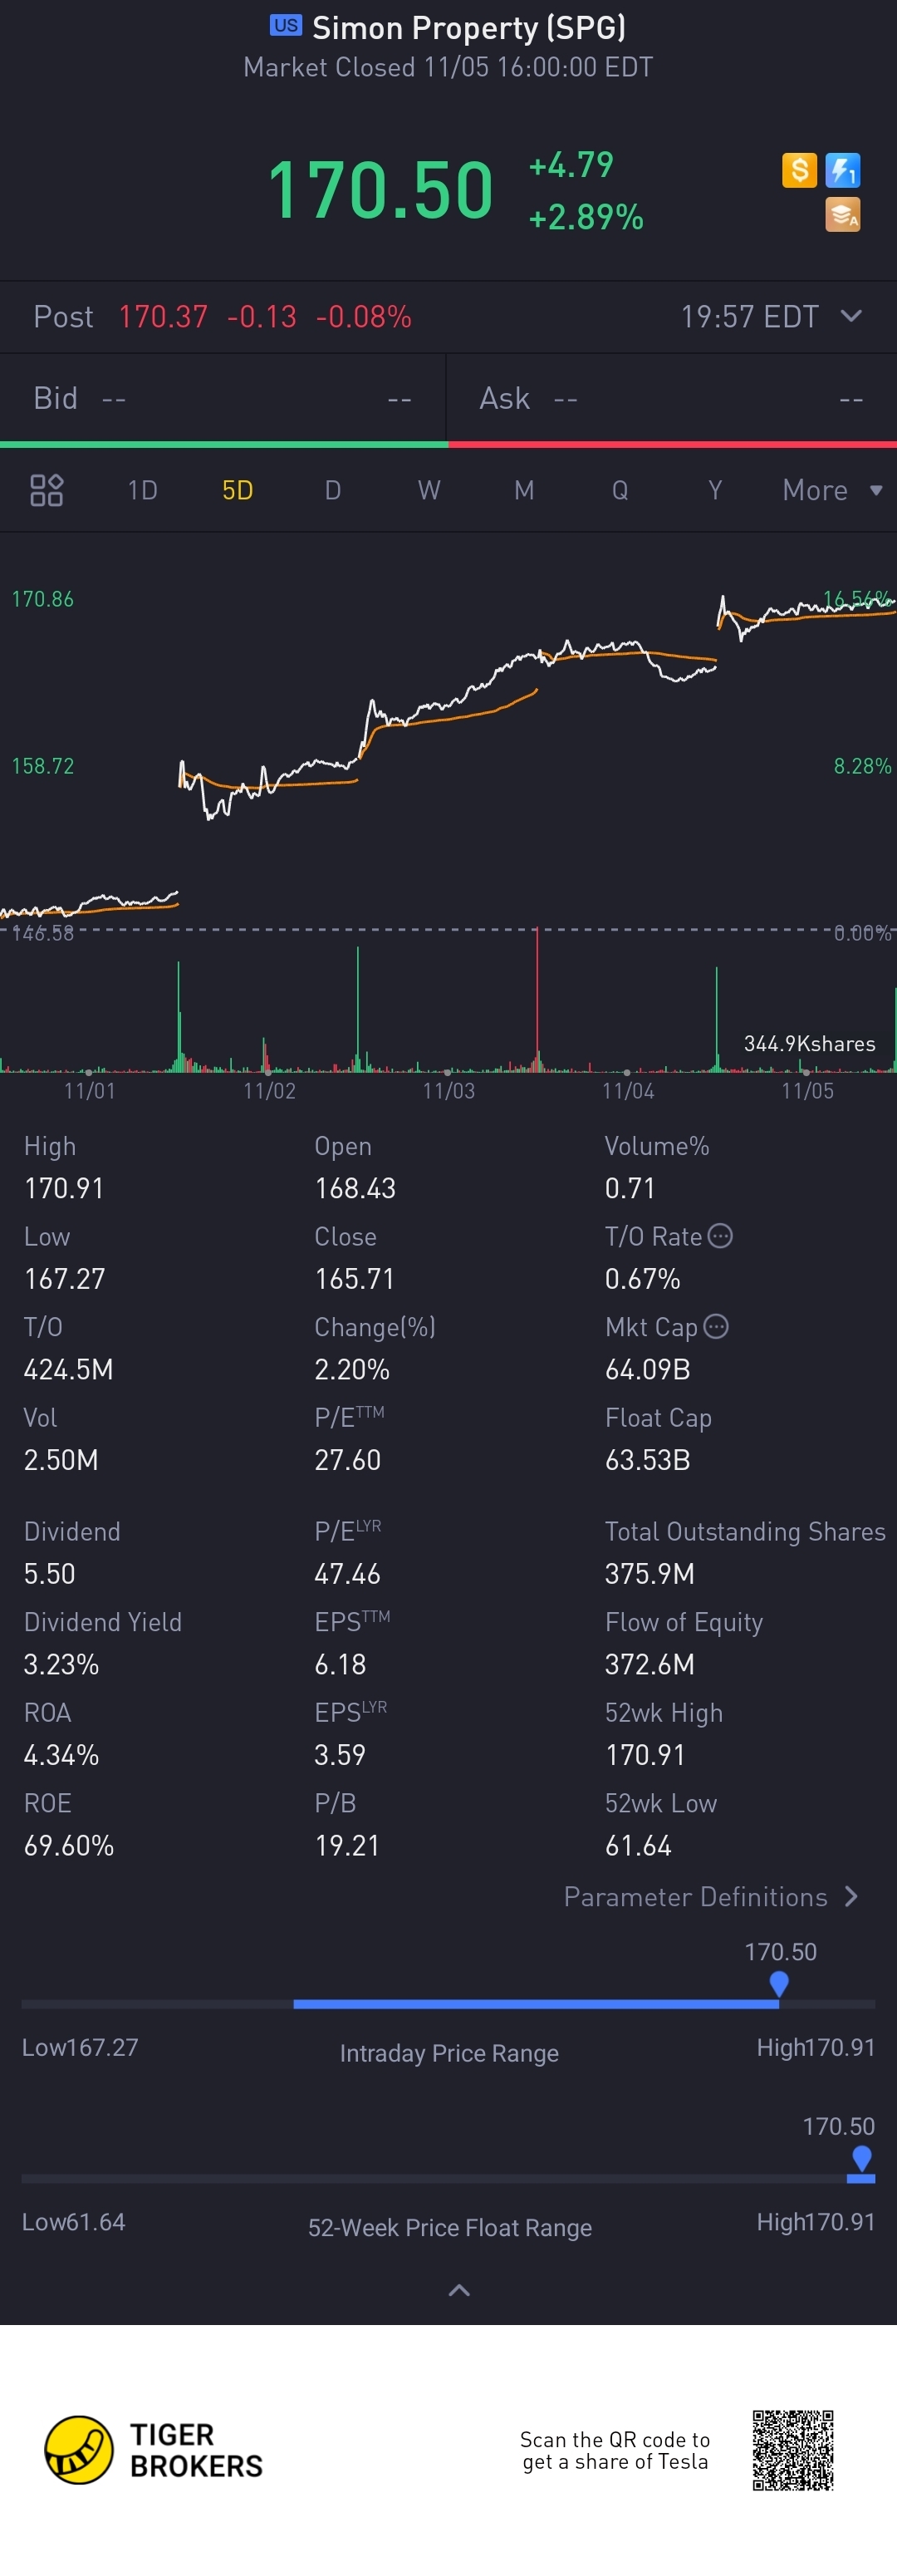897x2576 pixels.
Task: Tap the Post market price 170.37
Action: (x=163, y=317)
